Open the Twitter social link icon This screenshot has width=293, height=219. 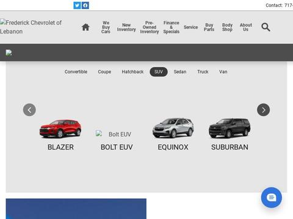point(77,5)
